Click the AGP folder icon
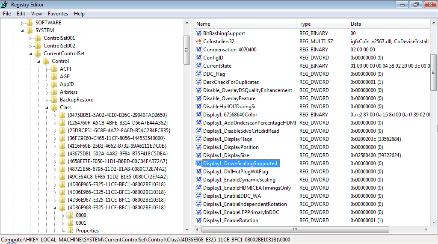Screen dimensions: 438x244 [54, 77]
